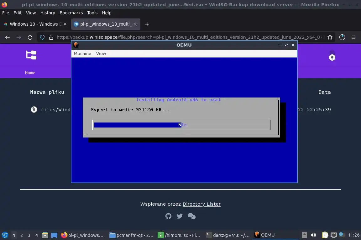Open Firefox Bookmarks menu
The image size is (361, 240).
click(x=71, y=13)
